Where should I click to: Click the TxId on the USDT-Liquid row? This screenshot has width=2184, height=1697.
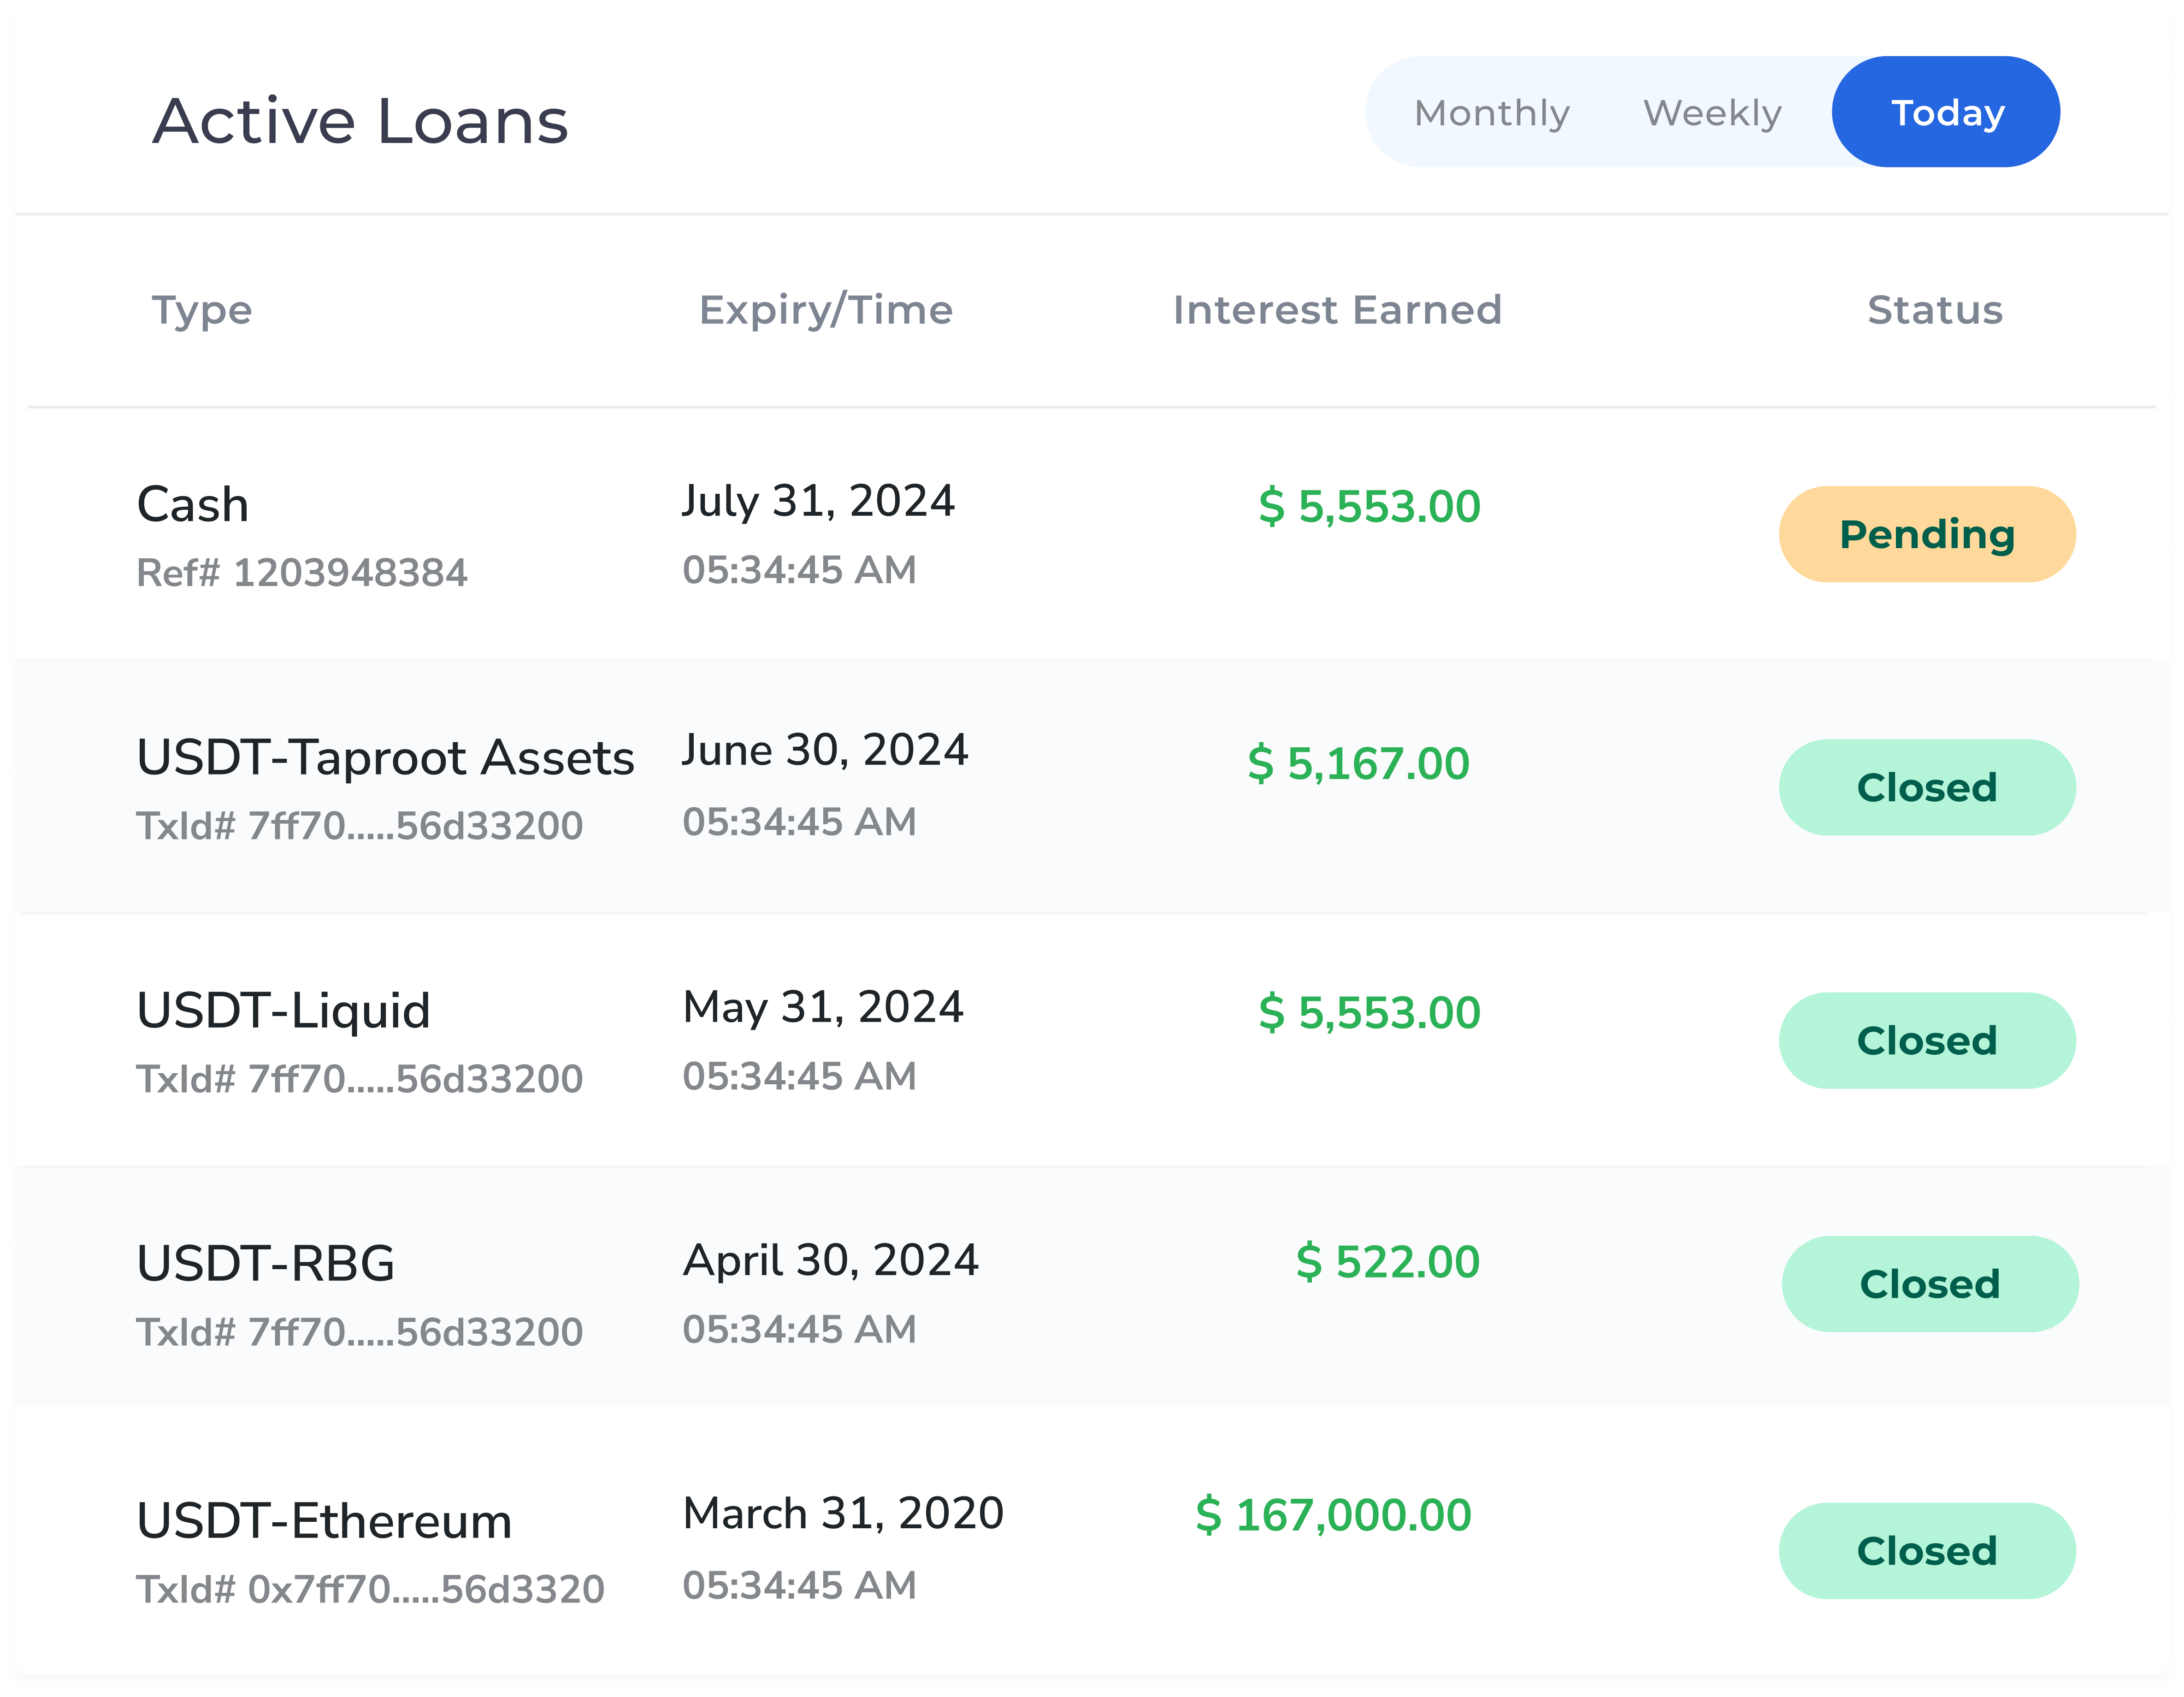pyautogui.click(x=361, y=1076)
